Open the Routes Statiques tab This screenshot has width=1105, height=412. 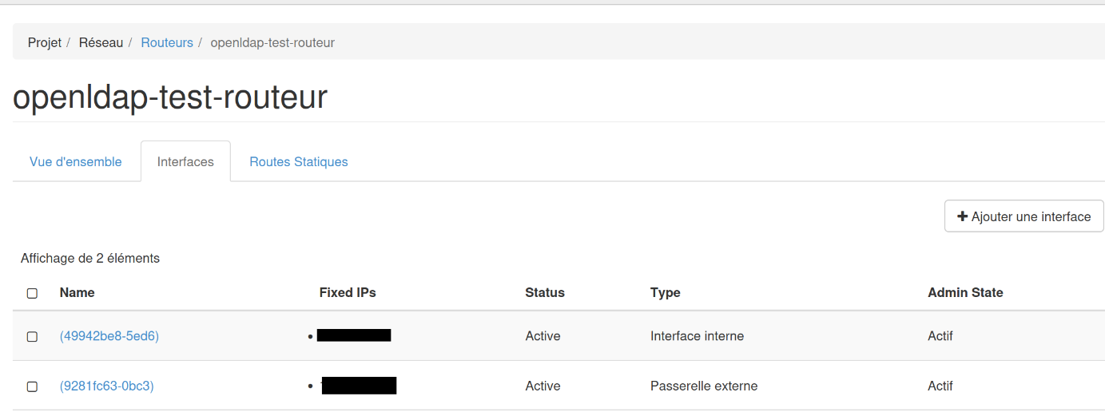[x=299, y=162]
